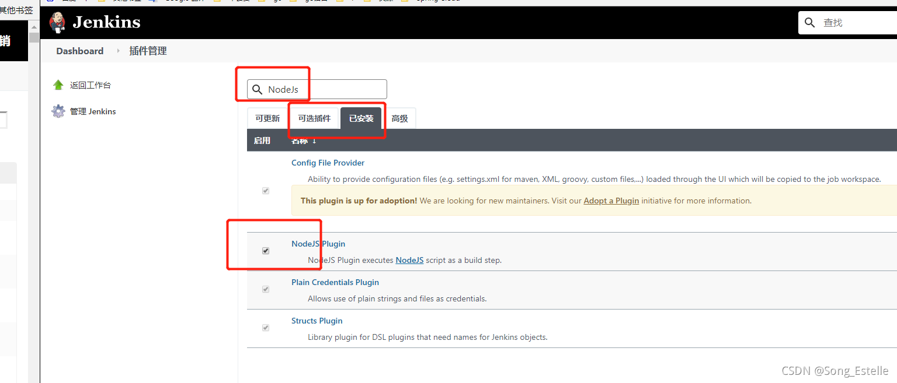Click the Jenkins butler logo icon

click(x=57, y=22)
